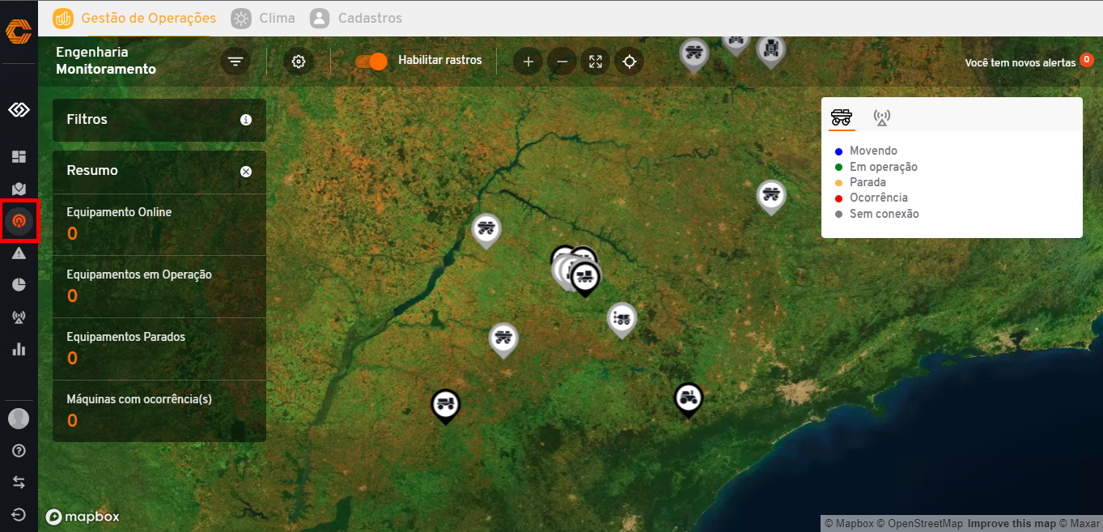Click the black tractor marker near the coast
The width and height of the screenshot is (1103, 532).
click(688, 400)
